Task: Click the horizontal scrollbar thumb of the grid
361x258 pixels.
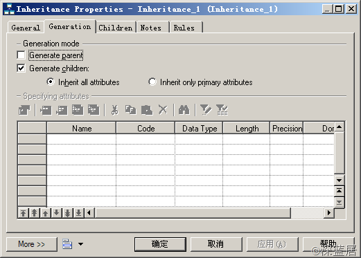Action: pos(193,213)
